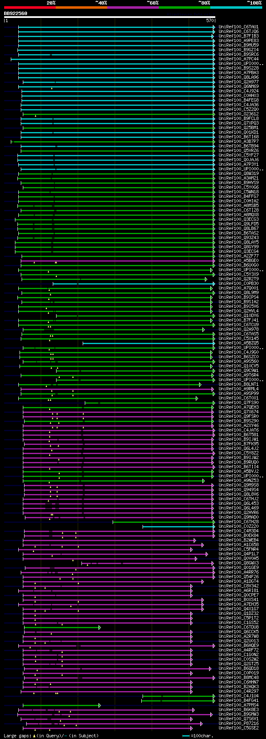
Task: Click the label UniRef100_Q8LA96
Action: 239,77
